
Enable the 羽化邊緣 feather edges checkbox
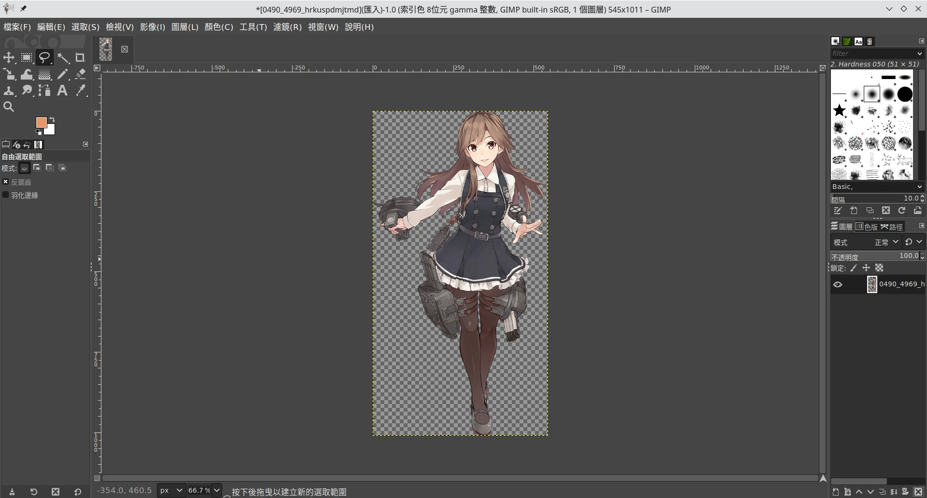pyautogui.click(x=6, y=195)
